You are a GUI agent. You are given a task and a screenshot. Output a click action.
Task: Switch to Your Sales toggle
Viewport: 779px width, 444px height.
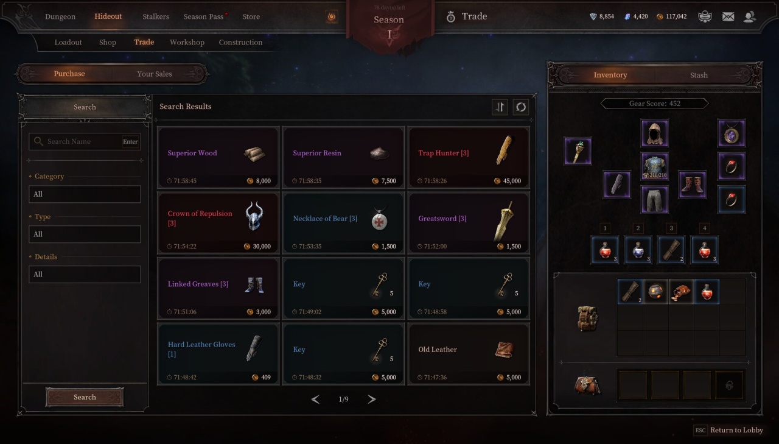pos(155,74)
